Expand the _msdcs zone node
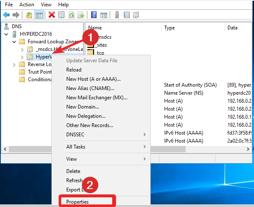254x207 pixels. 22,50
